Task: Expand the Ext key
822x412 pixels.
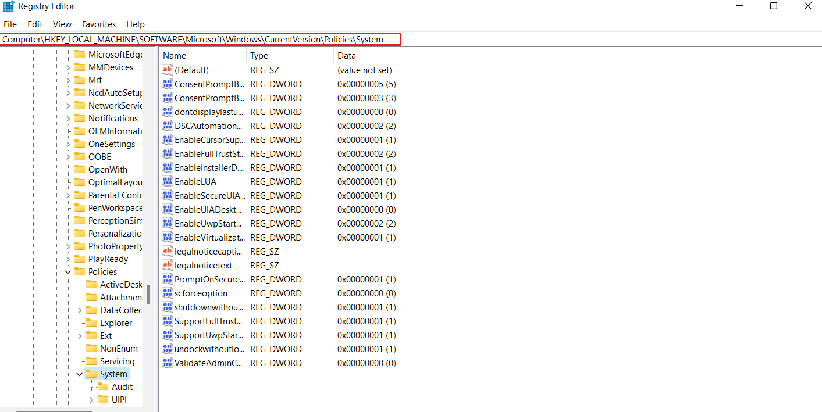Action: coord(80,336)
